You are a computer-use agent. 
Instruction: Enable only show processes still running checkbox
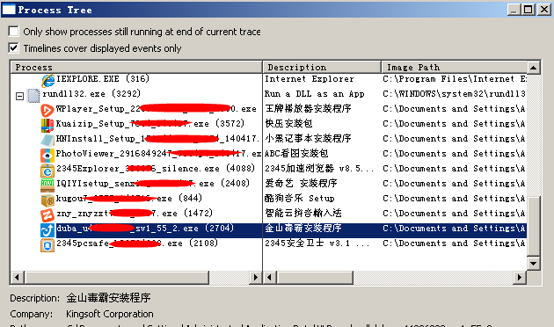(13, 32)
